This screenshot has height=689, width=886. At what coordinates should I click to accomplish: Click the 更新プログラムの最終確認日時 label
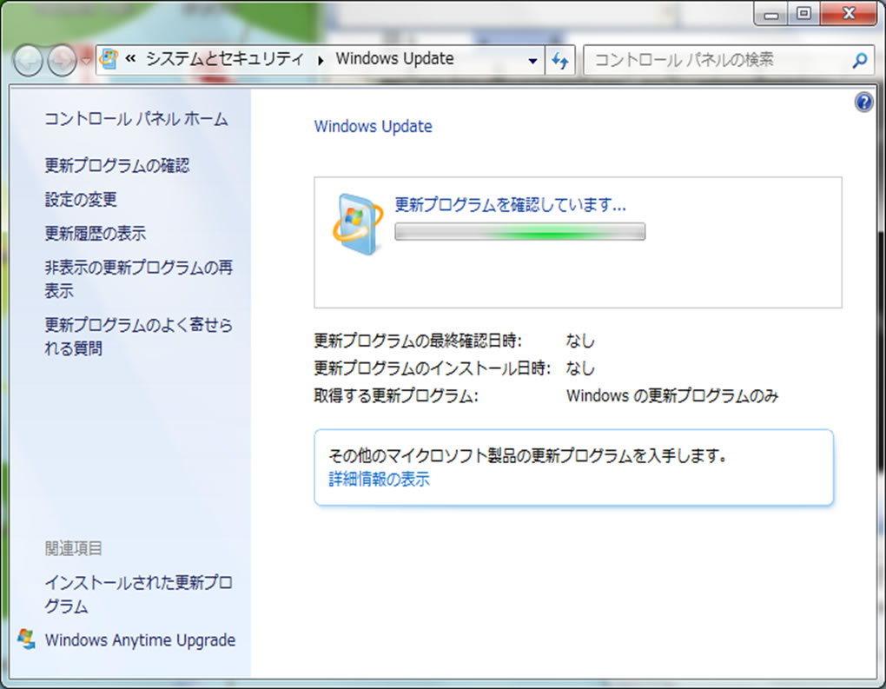click(x=418, y=341)
